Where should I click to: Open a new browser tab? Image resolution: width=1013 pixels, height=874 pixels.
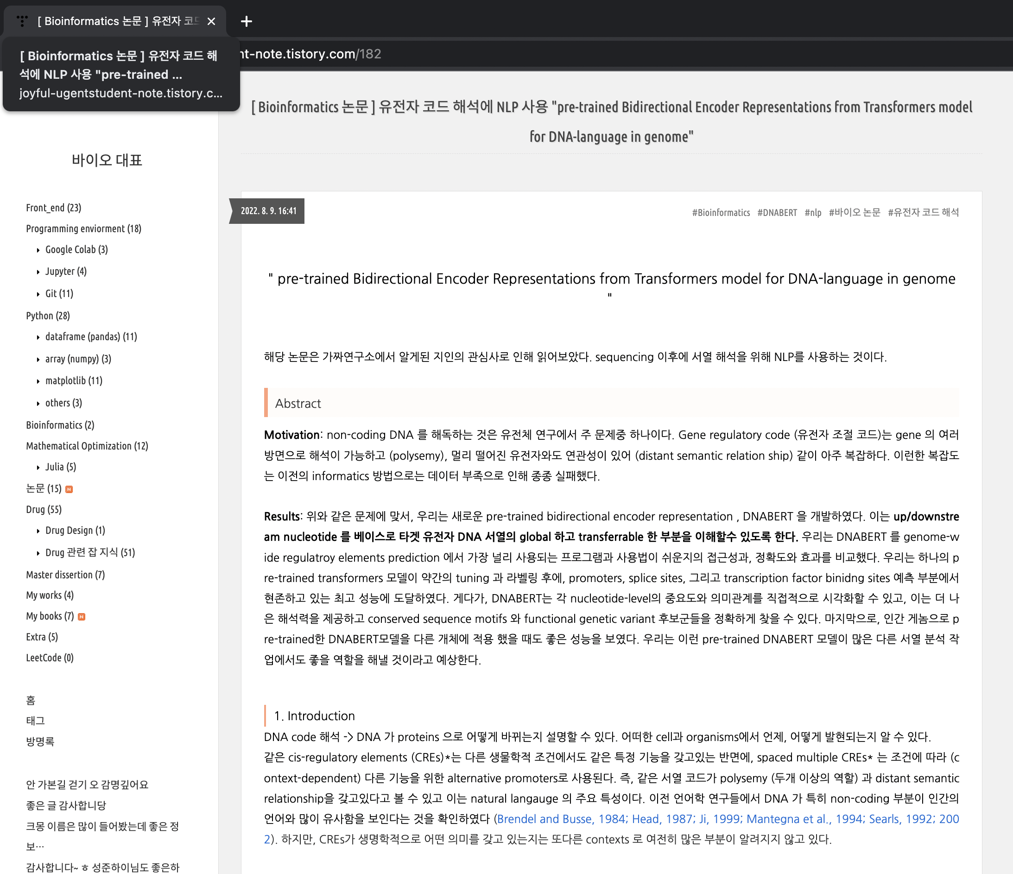[x=247, y=21]
